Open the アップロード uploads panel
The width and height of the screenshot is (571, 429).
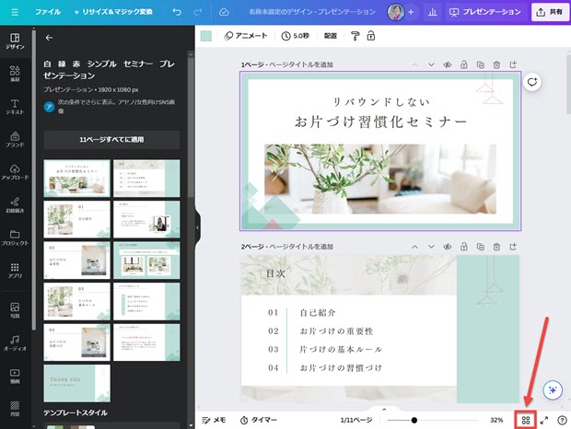point(14,172)
